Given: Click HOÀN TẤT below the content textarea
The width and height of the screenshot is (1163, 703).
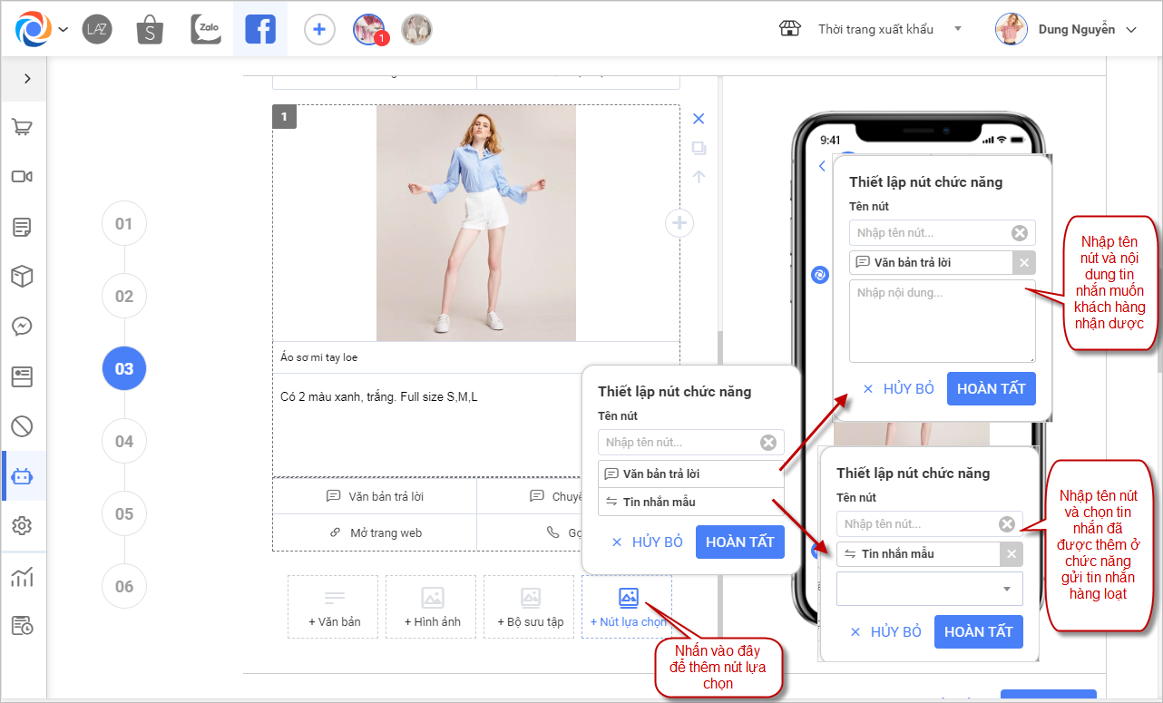Looking at the screenshot, I should click(x=992, y=388).
